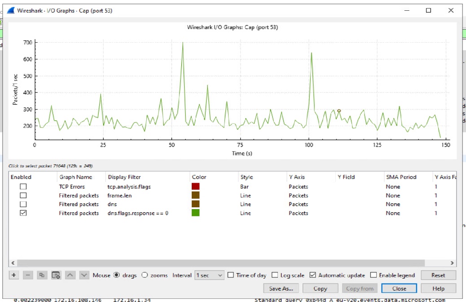
Task: Enable the TCP Errors graph checkbox
Action: (23, 187)
